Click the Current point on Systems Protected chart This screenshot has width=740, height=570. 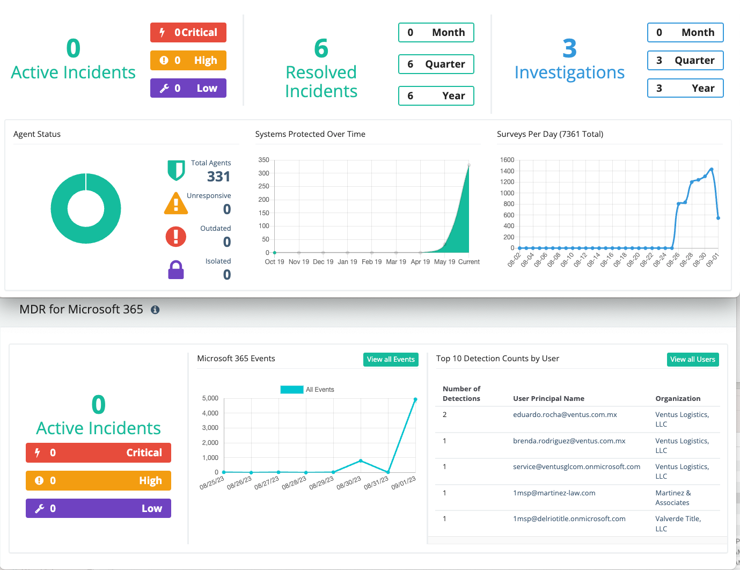tap(468, 165)
